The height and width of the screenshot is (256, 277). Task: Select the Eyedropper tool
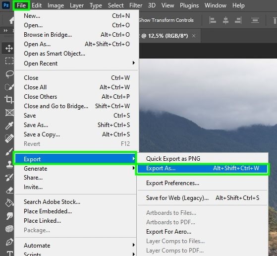(x=9, y=126)
